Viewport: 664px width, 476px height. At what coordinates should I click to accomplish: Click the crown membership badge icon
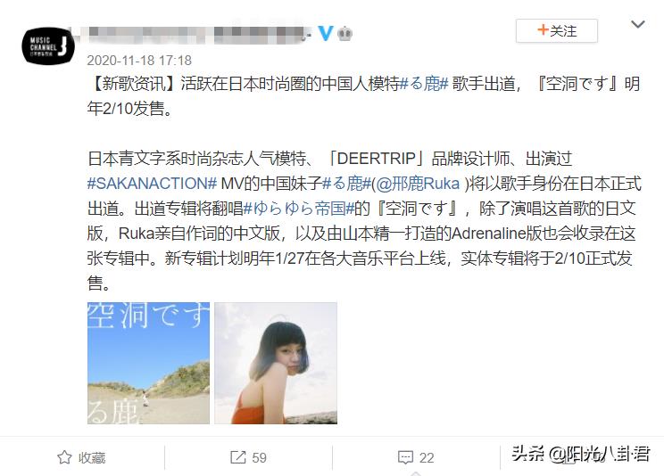345,33
